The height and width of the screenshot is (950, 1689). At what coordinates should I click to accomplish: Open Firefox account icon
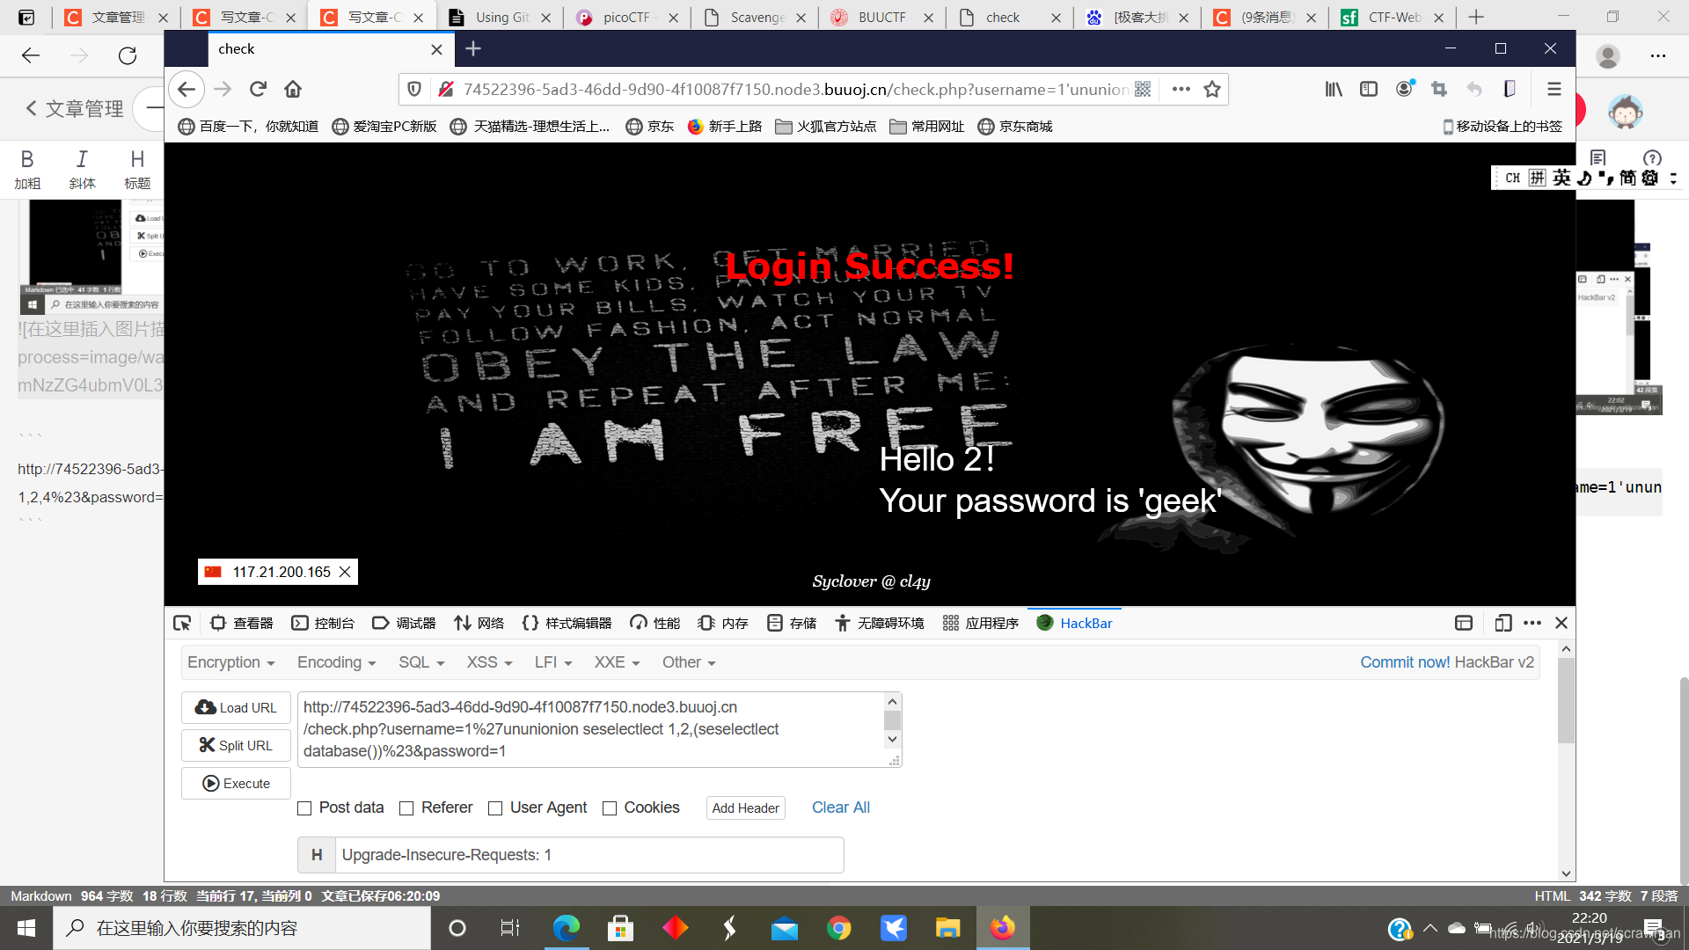coord(1404,89)
